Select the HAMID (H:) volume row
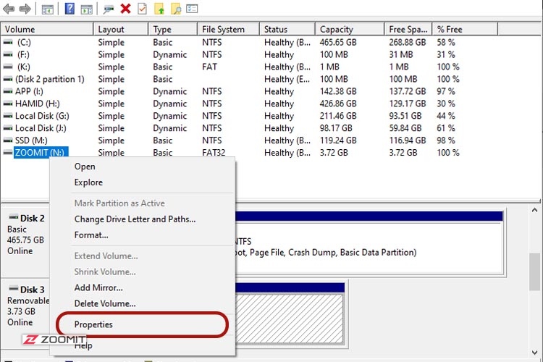This screenshot has width=543, height=362. [x=37, y=104]
